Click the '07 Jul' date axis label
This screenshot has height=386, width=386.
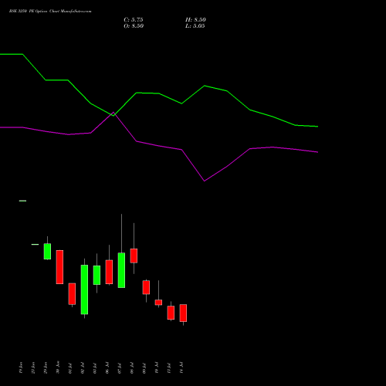tap(120, 368)
